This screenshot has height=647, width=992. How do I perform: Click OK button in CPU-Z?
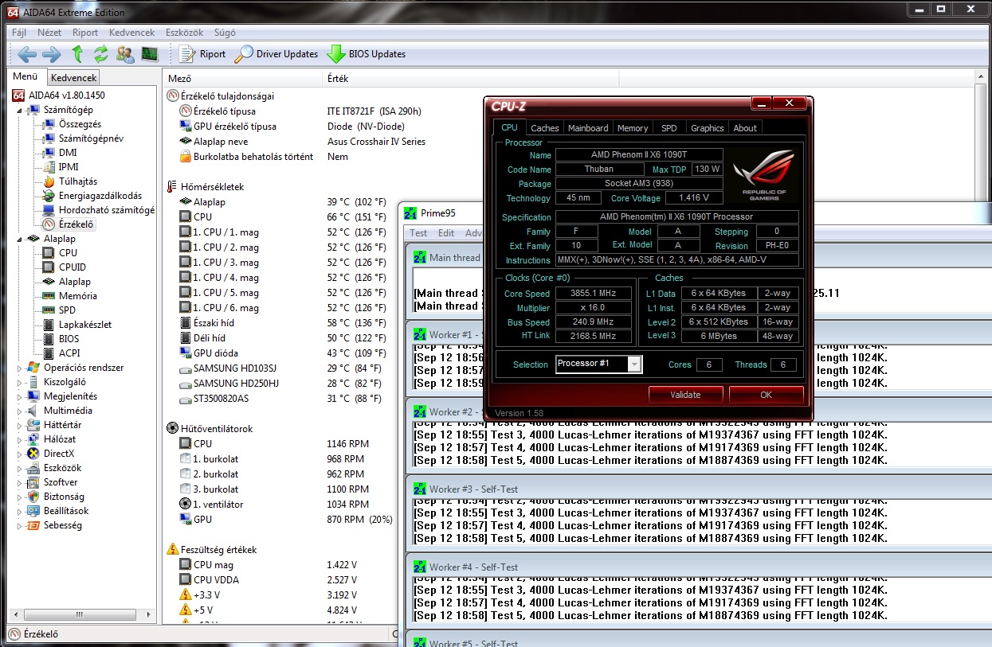click(766, 395)
